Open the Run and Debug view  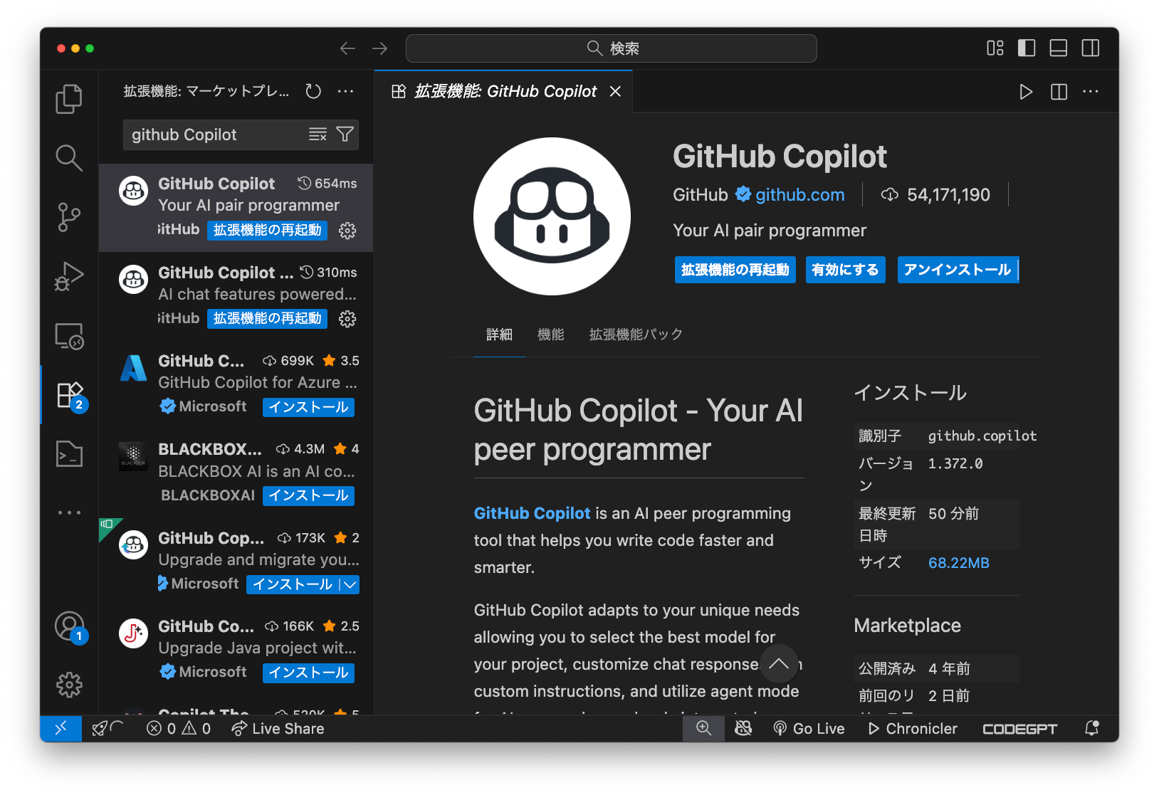(69, 276)
